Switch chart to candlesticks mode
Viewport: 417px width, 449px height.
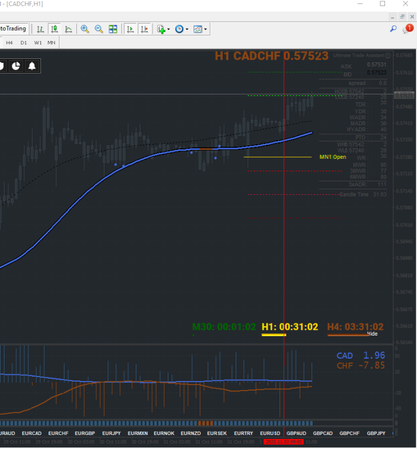[54, 29]
